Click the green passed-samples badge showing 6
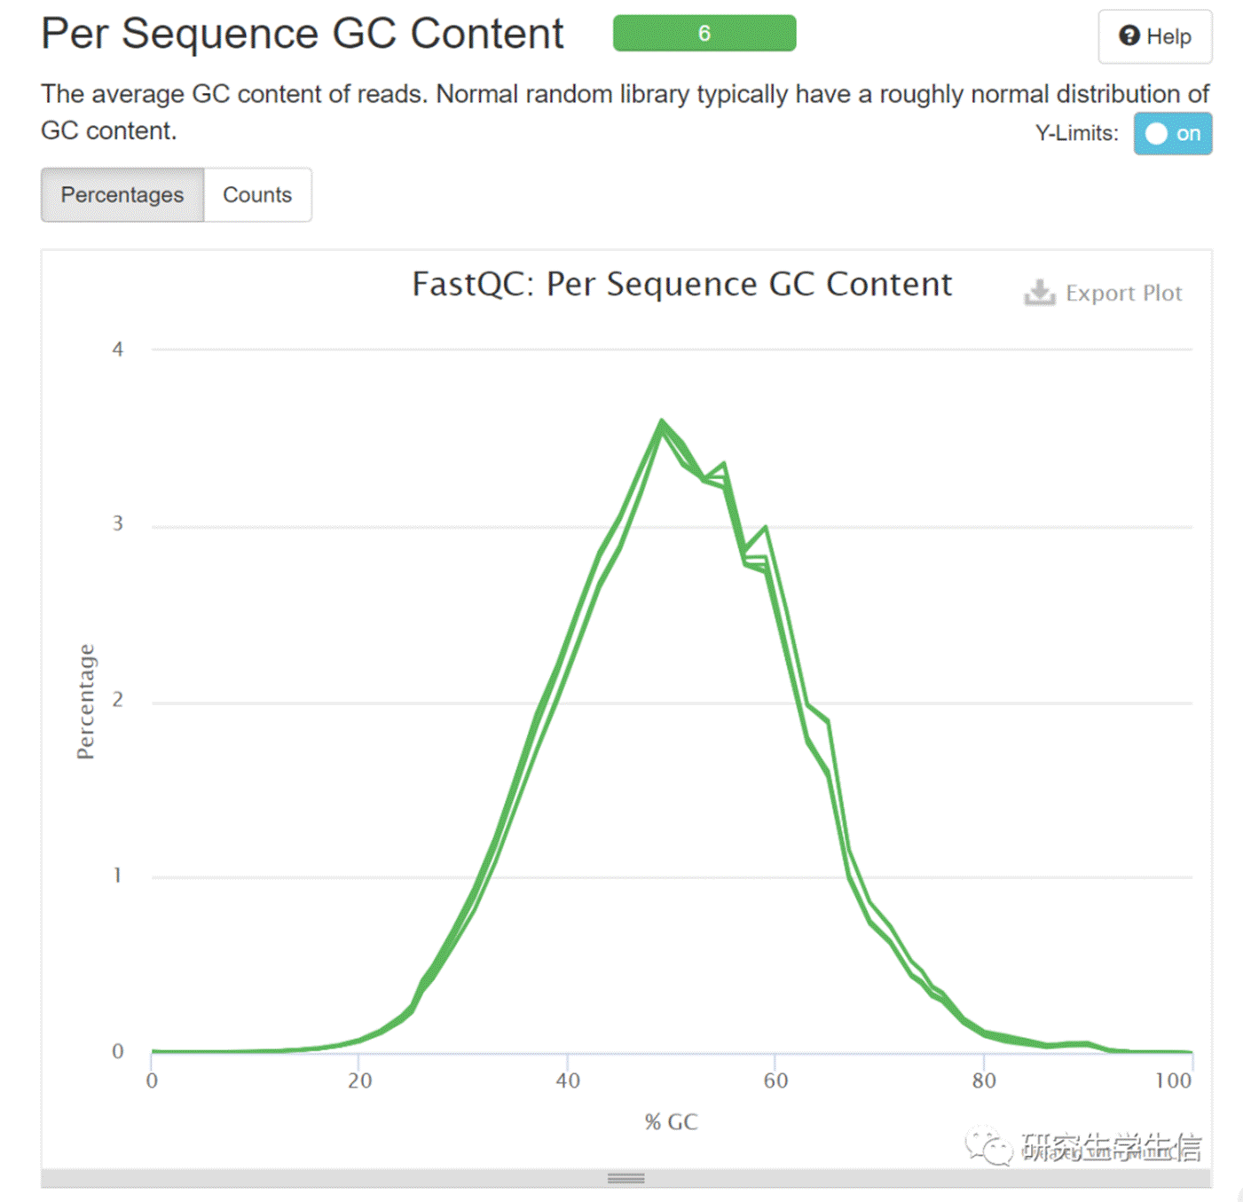This screenshot has height=1202, width=1243. [704, 34]
